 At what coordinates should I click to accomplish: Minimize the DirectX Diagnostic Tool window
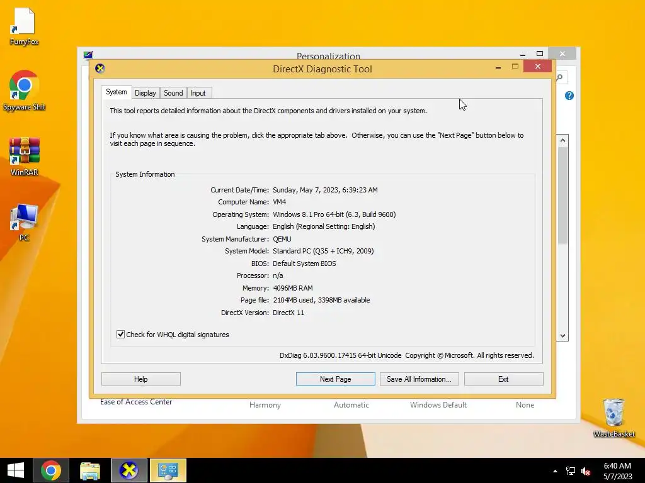pyautogui.click(x=498, y=67)
